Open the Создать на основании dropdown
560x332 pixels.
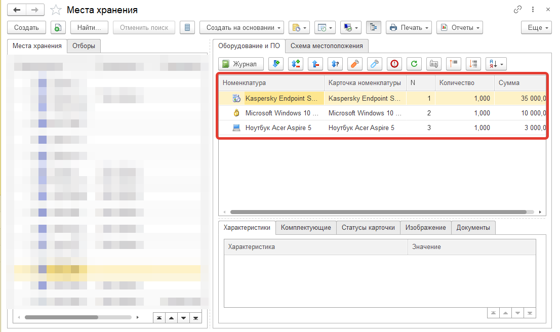click(242, 27)
